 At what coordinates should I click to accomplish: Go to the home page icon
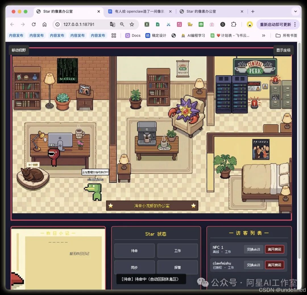click(44, 24)
